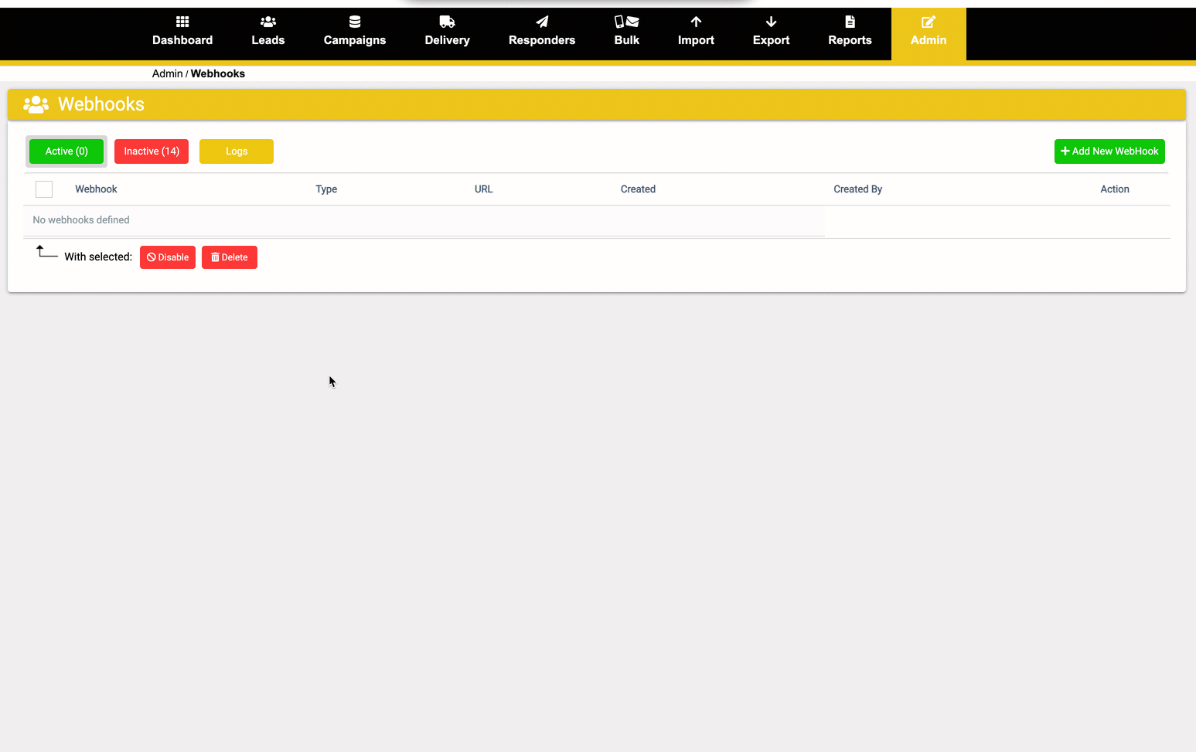This screenshot has width=1196, height=752.
Task: Click the Action column header
Action: click(1115, 189)
